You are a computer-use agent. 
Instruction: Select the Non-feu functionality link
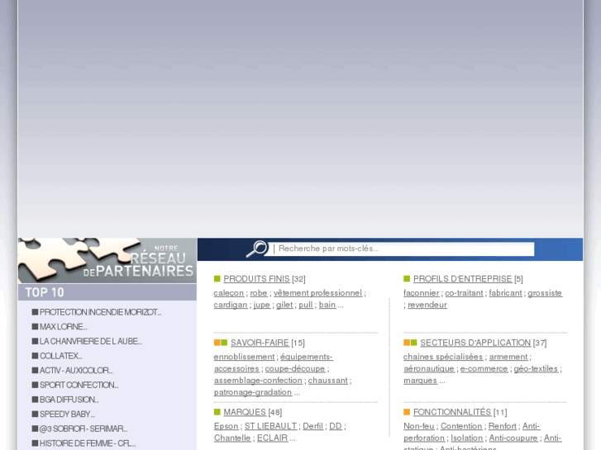(x=419, y=426)
